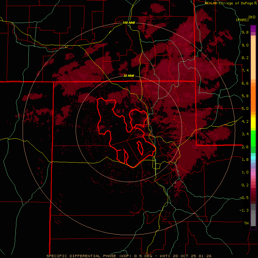Image resolution: width=258 pixels, height=258 pixels.
Task: Click the yellow segment of the color bar
Action: [253, 123]
